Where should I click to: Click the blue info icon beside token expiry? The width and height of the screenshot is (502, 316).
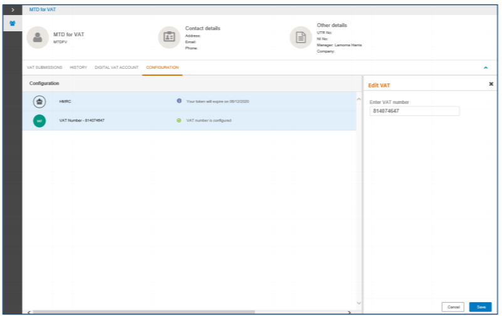pos(179,101)
